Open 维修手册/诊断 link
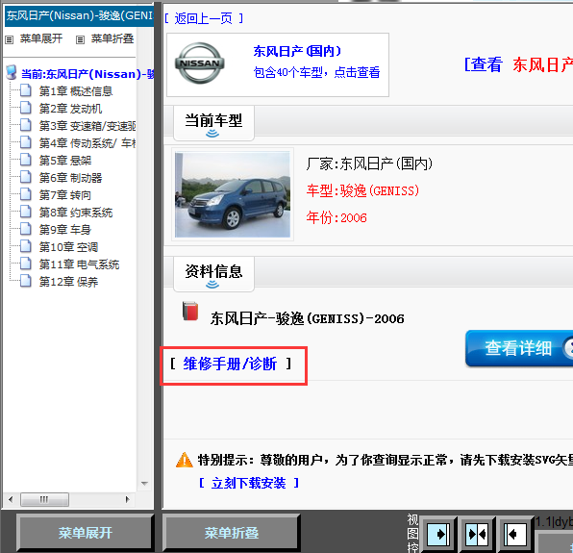 click(230, 364)
